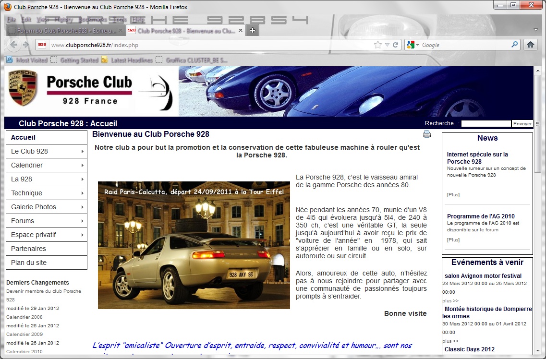This screenshot has height=359, width=546.
Task: Go forward with the forward arrow button
Action: [x=26, y=45]
